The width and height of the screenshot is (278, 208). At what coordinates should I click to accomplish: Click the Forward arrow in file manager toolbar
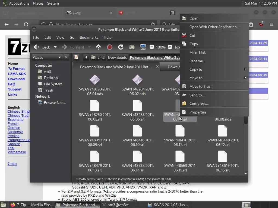[x=64, y=47]
